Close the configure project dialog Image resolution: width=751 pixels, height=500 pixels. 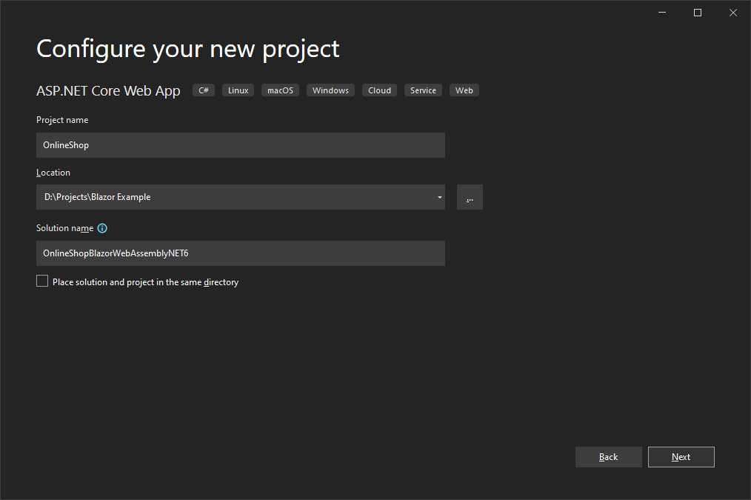732,13
